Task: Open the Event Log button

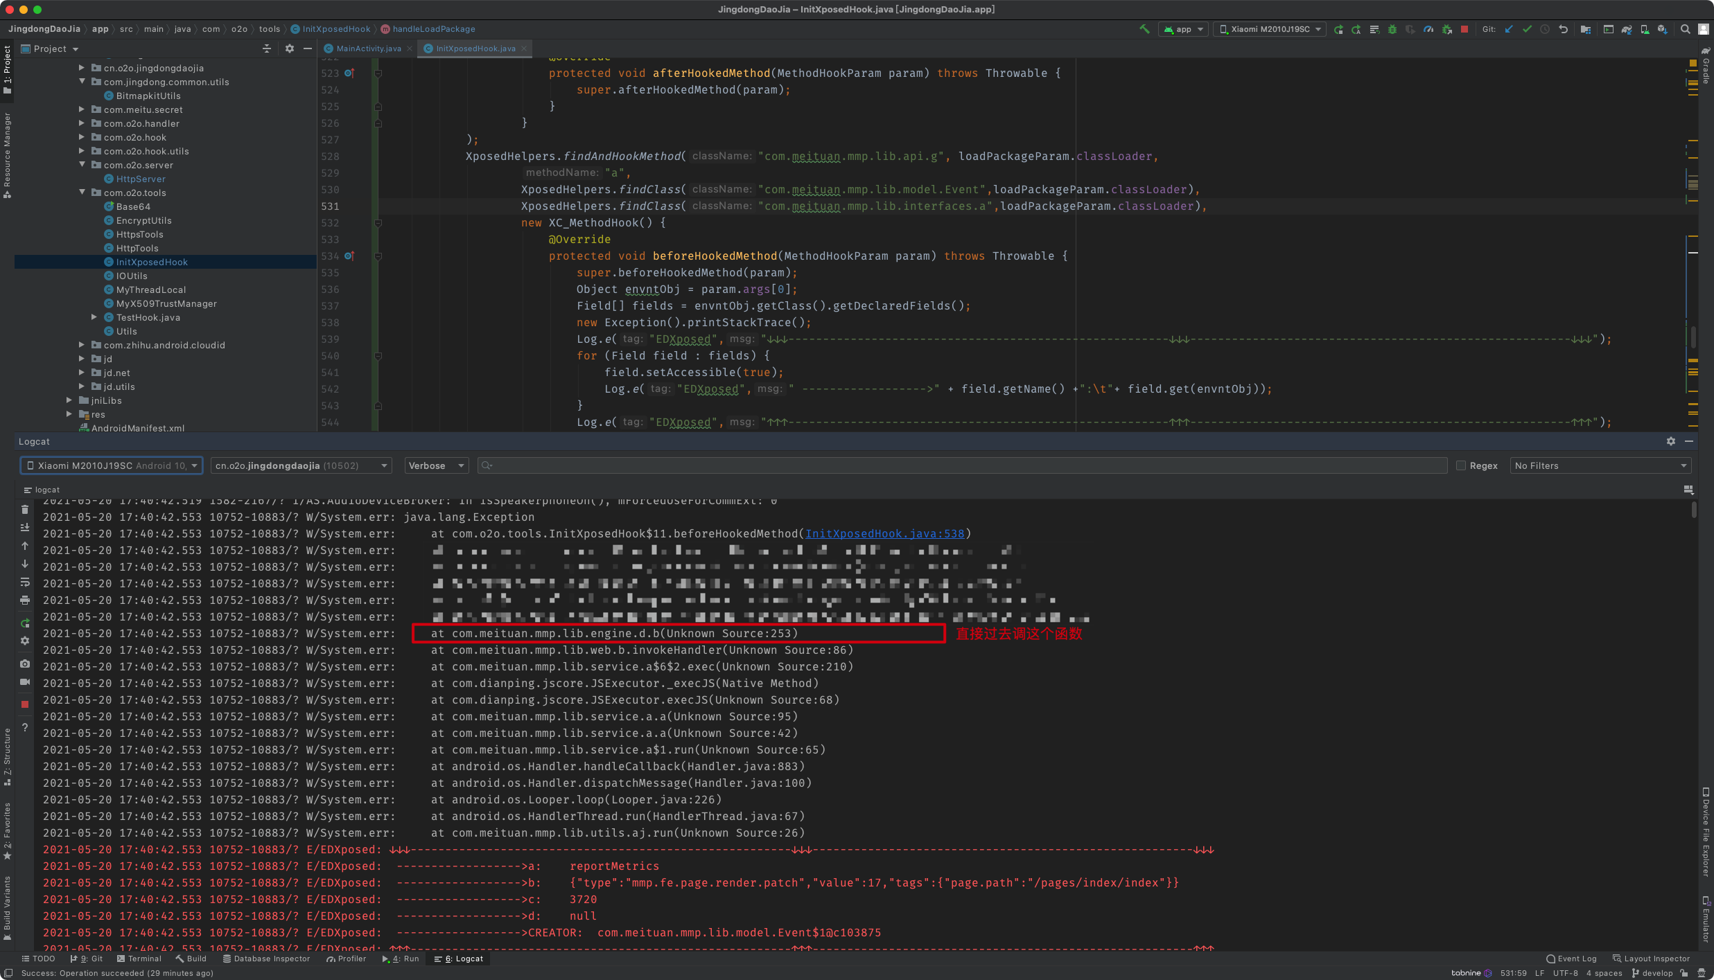Action: pos(1571,959)
